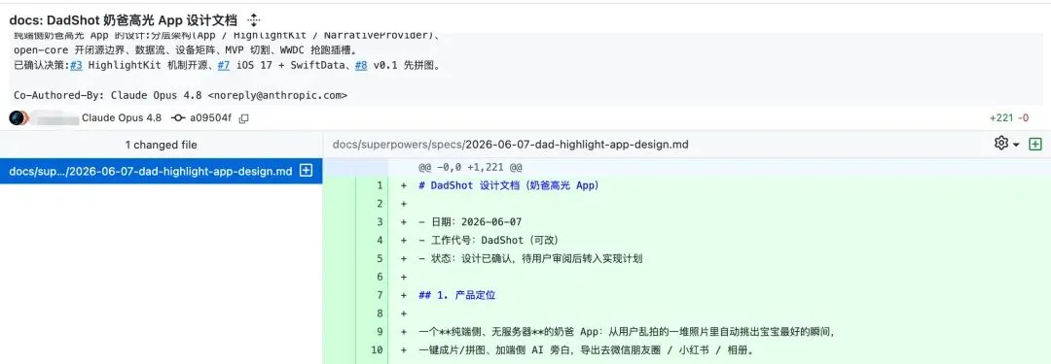Open issue link #3
Screen dimensions: 1051x364
click(77, 66)
